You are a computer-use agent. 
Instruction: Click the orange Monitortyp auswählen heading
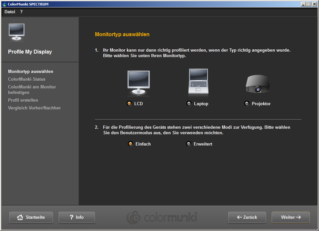[122, 34]
